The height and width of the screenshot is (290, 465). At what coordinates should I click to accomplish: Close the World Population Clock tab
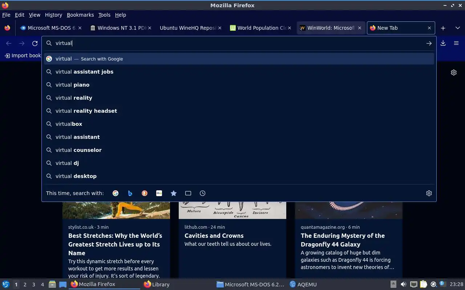pos(290,28)
